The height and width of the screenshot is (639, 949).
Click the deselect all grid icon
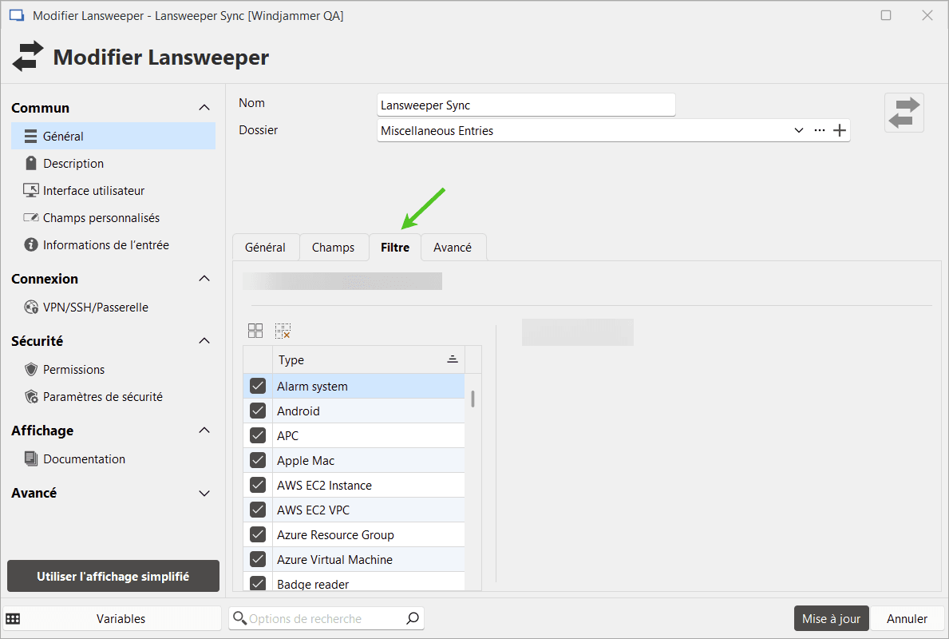coord(283,331)
